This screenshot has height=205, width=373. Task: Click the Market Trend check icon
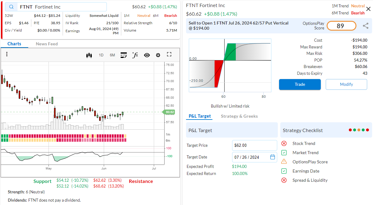(x=284, y=153)
